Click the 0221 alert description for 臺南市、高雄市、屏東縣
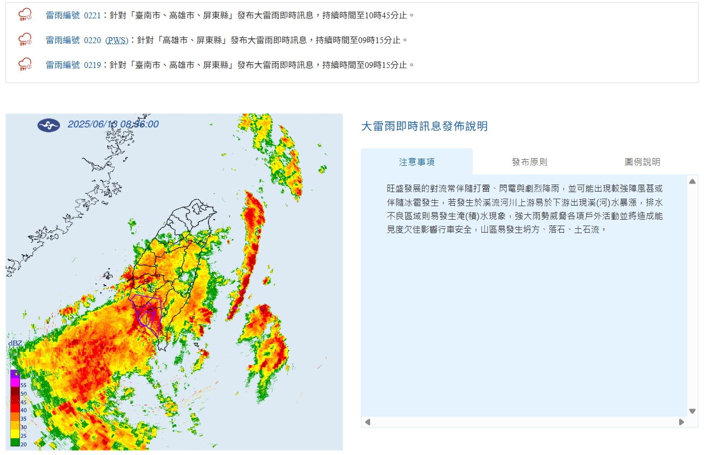704x455 pixels. [x=263, y=16]
